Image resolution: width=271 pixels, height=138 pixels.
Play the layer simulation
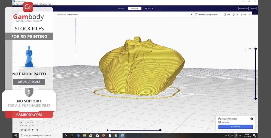click(108, 130)
